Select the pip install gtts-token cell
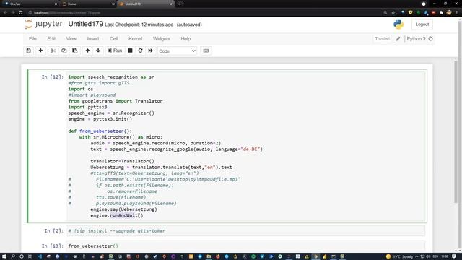 coord(245,231)
